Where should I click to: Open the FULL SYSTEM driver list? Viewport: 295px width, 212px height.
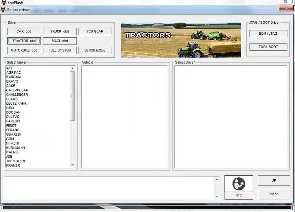coord(60,50)
